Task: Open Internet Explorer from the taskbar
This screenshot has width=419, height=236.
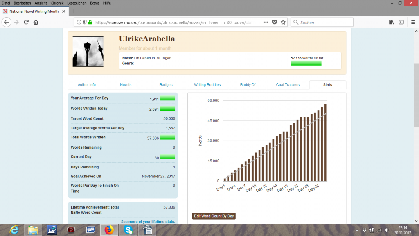Action: pos(14,230)
